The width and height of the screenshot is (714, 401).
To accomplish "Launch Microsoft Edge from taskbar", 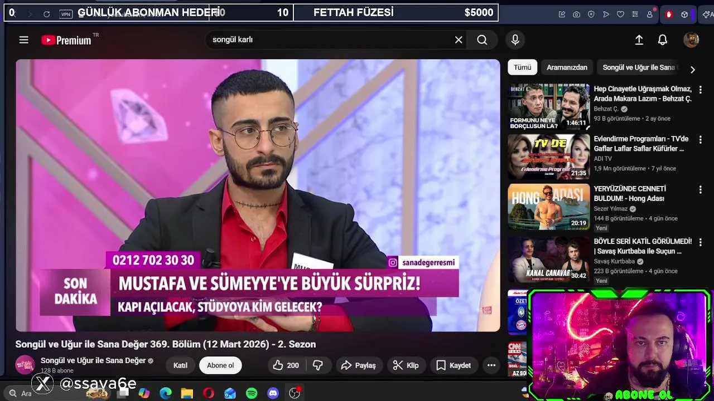I will 166,393.
